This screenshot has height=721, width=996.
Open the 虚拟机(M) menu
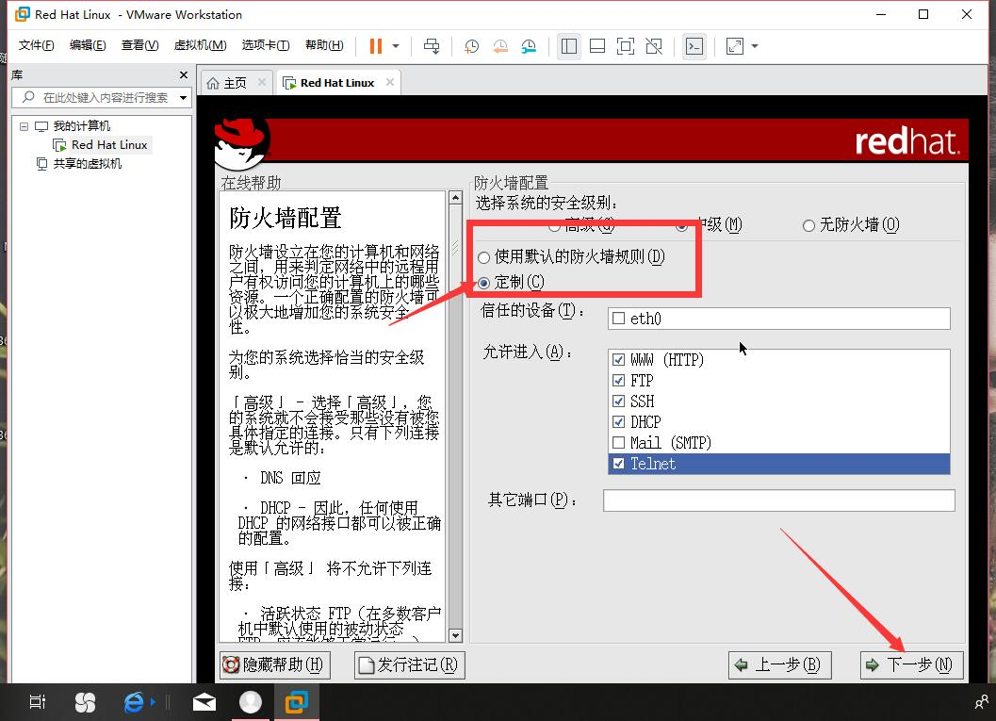(200, 45)
